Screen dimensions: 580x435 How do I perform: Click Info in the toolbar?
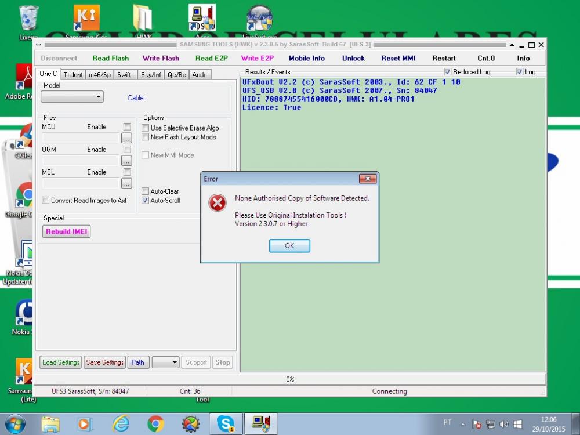(x=523, y=58)
